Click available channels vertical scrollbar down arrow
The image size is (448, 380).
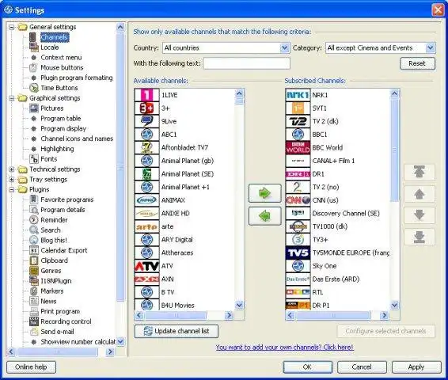(239, 305)
